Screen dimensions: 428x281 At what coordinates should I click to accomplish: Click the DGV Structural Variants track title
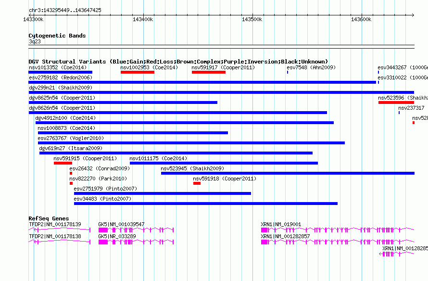pos(178,62)
